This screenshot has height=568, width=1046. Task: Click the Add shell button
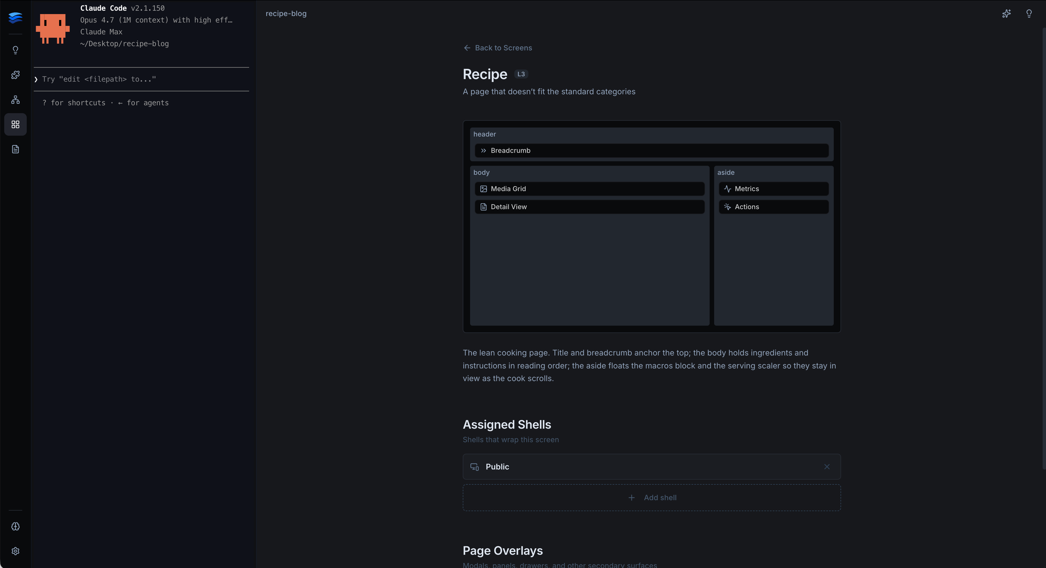[652, 498]
